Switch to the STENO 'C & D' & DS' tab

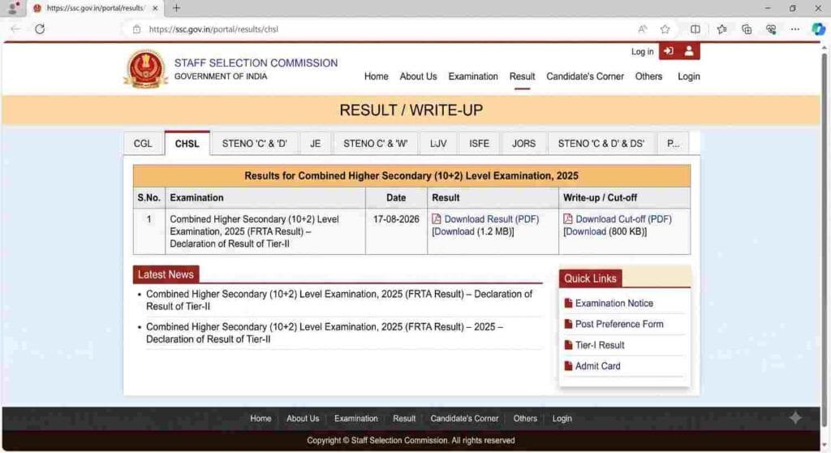601,143
